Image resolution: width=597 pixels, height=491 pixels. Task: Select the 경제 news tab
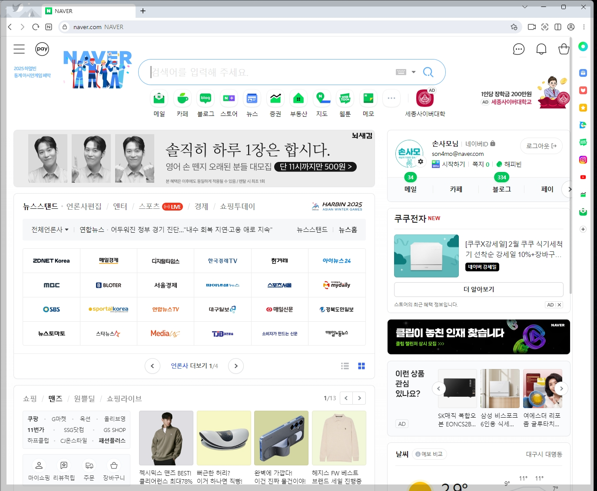201,207
